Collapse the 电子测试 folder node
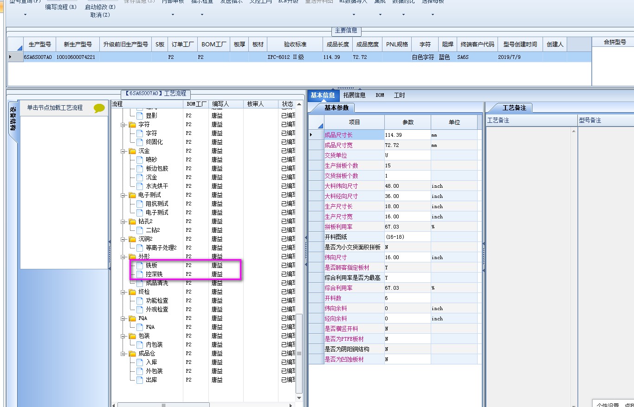Viewport: 634px width, 407px height. [123, 195]
